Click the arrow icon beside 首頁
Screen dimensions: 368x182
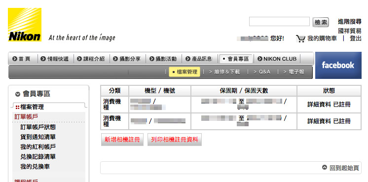pos(15,59)
